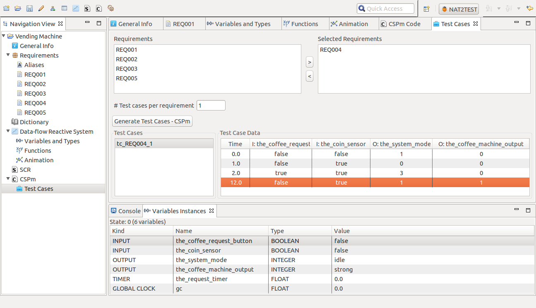
Task: Open Animation in the navigation tree
Action: point(38,160)
